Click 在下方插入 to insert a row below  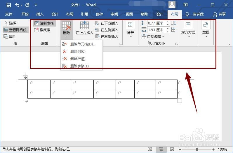point(107,23)
